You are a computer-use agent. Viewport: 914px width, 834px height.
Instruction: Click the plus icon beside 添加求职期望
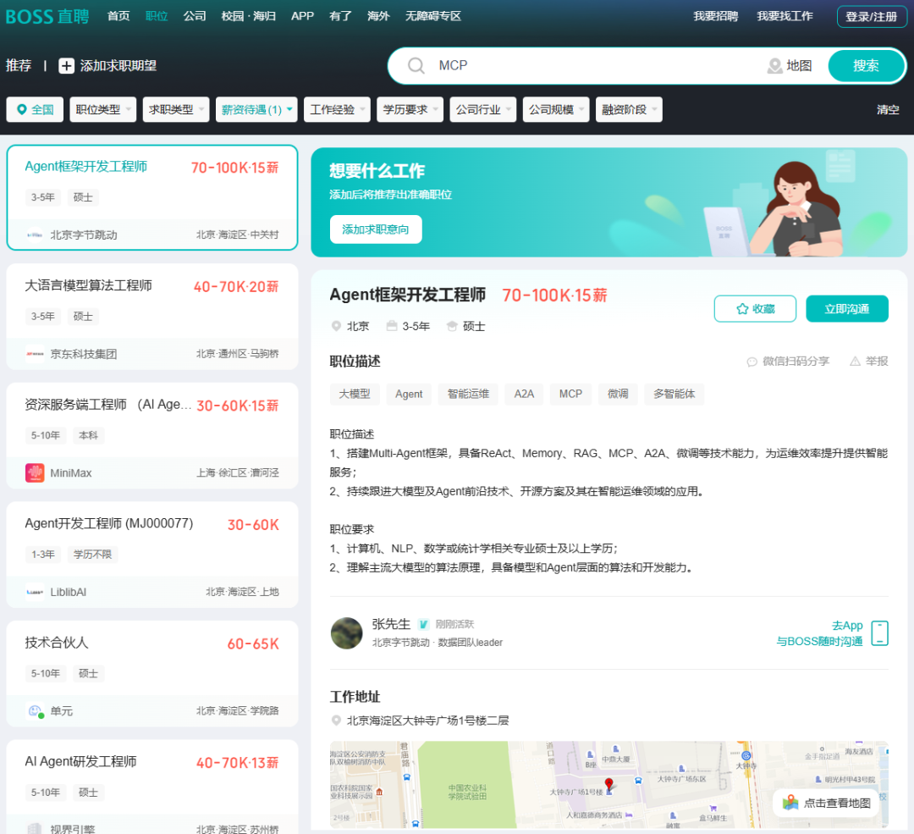(65, 65)
